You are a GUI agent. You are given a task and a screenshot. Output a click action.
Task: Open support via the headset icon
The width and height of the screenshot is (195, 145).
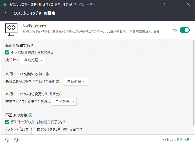point(16,140)
